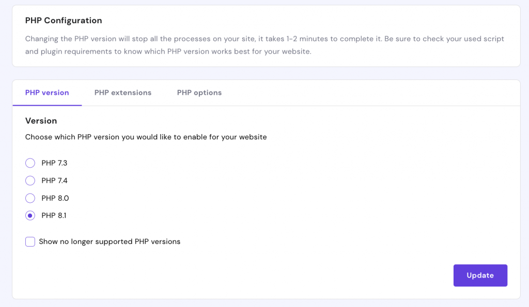Choose PHP 8.0 as the version
Image resolution: width=529 pixels, height=307 pixels.
(x=30, y=198)
